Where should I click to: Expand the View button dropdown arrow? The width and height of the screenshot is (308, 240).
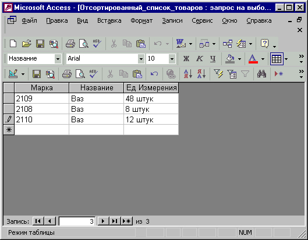click(x=23, y=74)
